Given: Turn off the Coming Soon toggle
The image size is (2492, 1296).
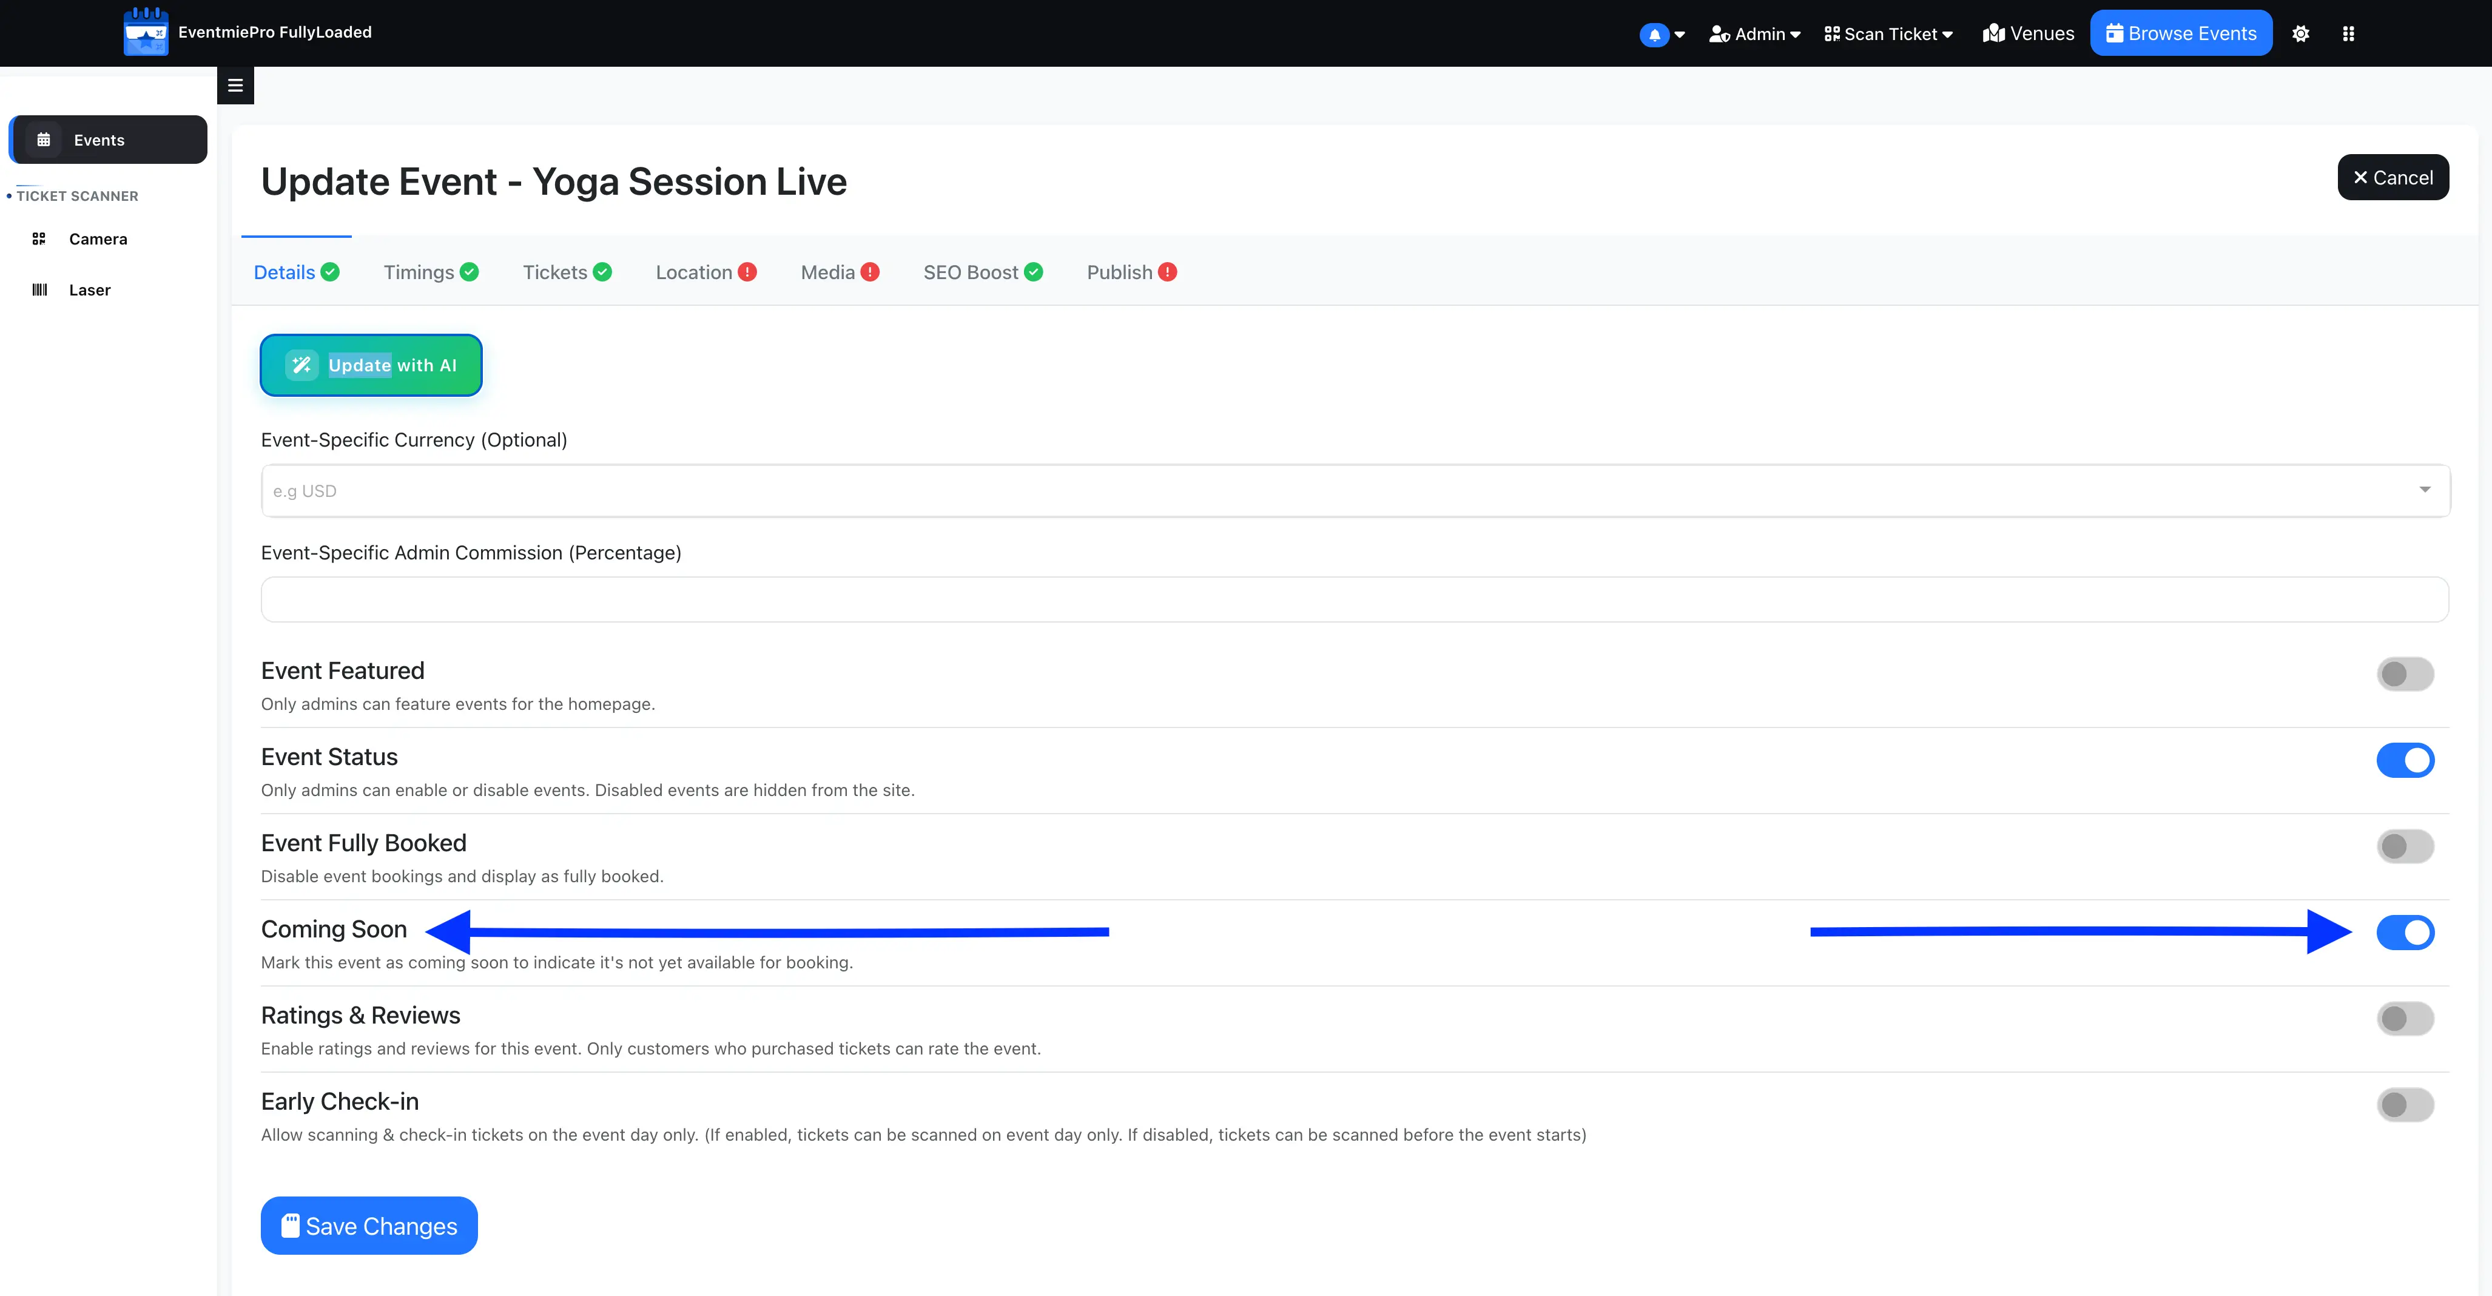Looking at the screenshot, I should click(x=2405, y=932).
